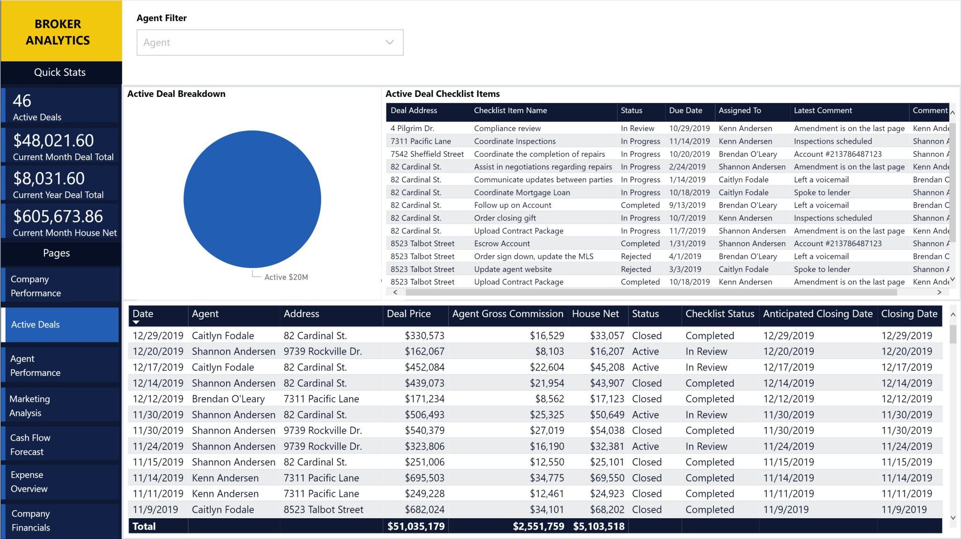Open Company Performance page
Image resolution: width=961 pixels, height=539 pixels.
pos(60,286)
